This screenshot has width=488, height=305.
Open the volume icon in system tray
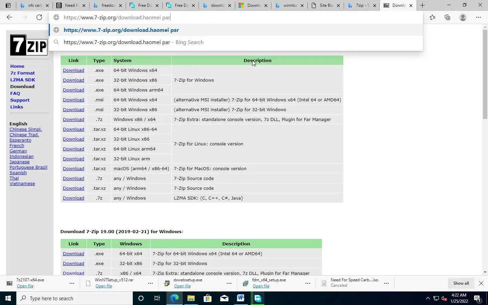click(x=444, y=299)
